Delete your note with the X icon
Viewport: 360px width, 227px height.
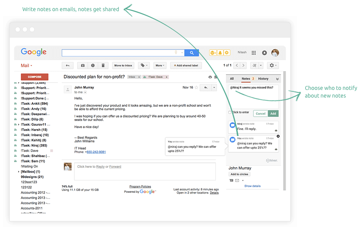pyautogui.click(x=278, y=136)
